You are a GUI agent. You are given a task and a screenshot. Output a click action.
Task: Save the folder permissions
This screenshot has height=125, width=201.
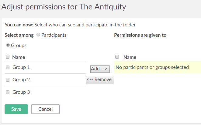16,109
